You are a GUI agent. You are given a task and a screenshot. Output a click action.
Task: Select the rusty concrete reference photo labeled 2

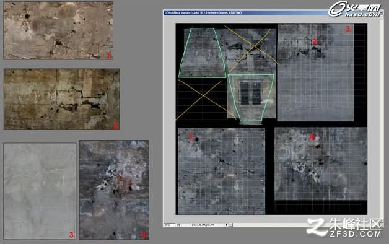coord(62,99)
